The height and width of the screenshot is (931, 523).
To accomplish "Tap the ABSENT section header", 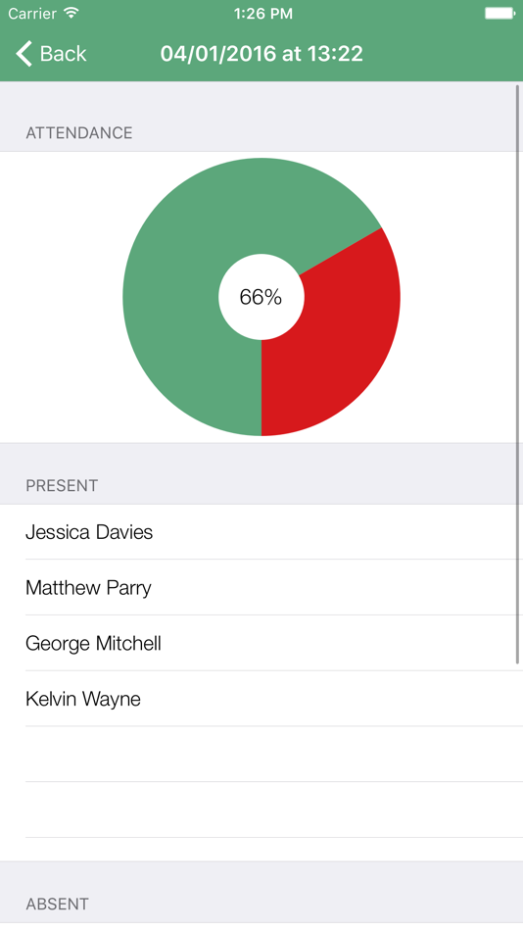I will click(58, 904).
